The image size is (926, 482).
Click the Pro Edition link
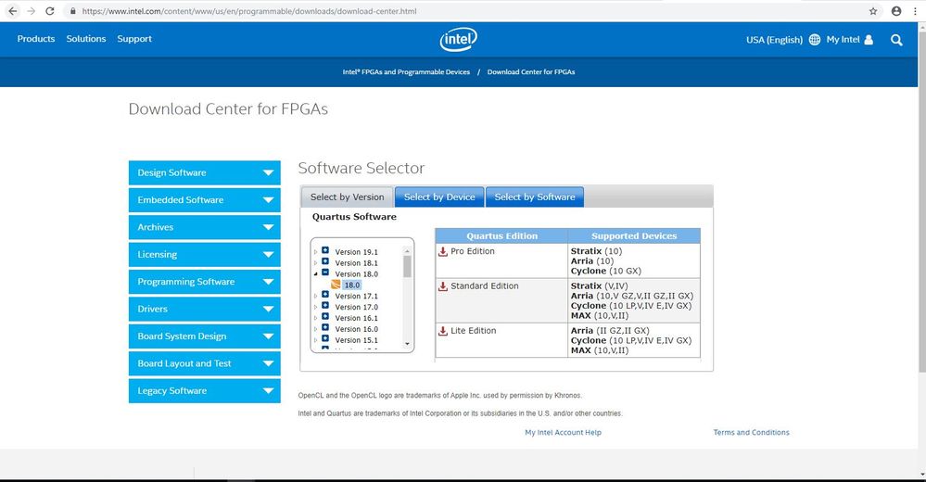coord(473,251)
